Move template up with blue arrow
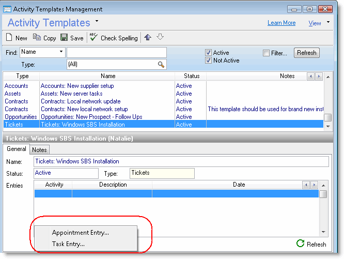Screen dimensions: 344x259 coord(148,37)
